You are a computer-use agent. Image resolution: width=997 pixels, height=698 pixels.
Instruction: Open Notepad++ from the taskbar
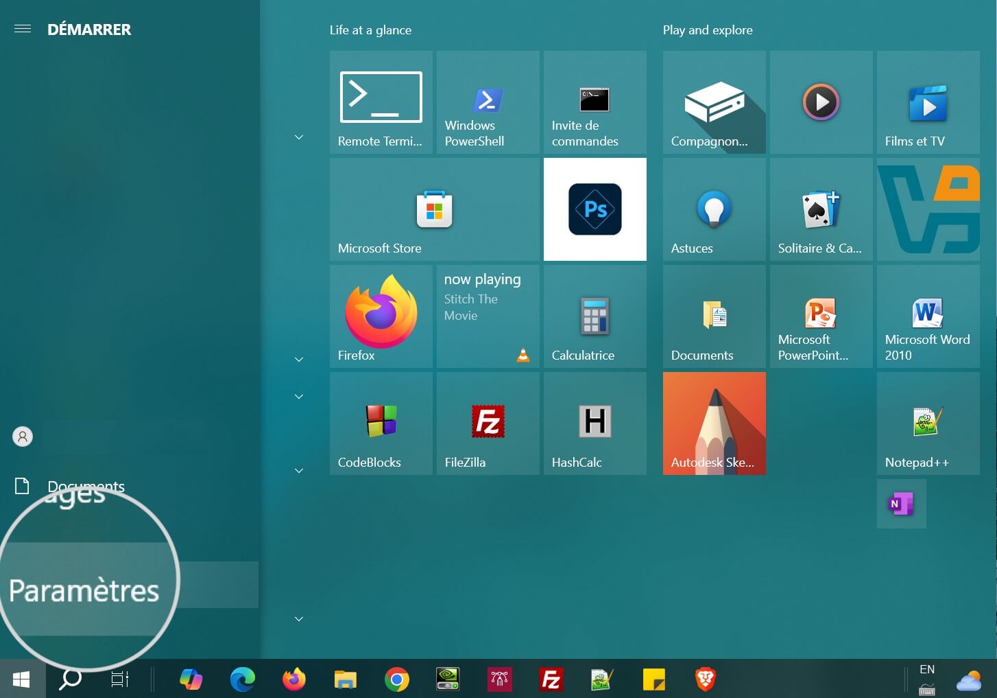click(602, 679)
